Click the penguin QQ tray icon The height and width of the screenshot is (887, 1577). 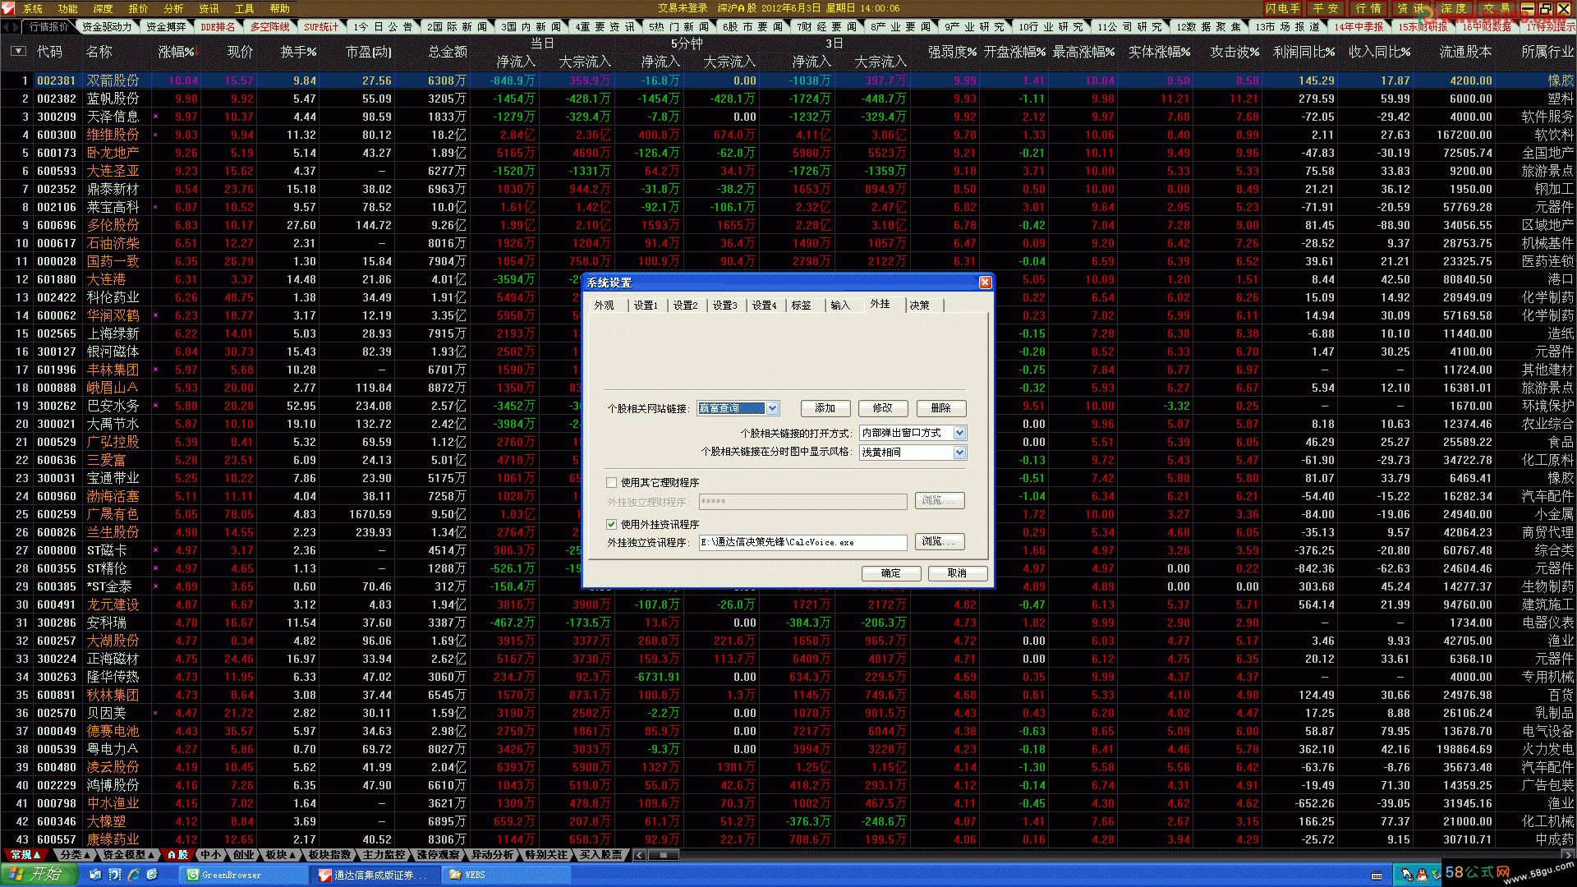point(1423,875)
